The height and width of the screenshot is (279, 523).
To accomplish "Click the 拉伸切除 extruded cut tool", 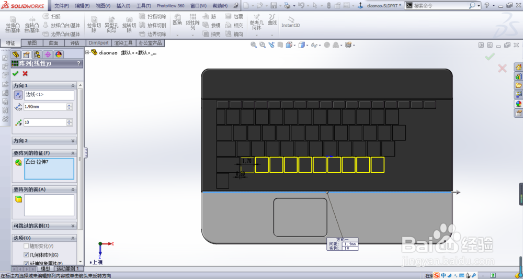I will pos(94,25).
